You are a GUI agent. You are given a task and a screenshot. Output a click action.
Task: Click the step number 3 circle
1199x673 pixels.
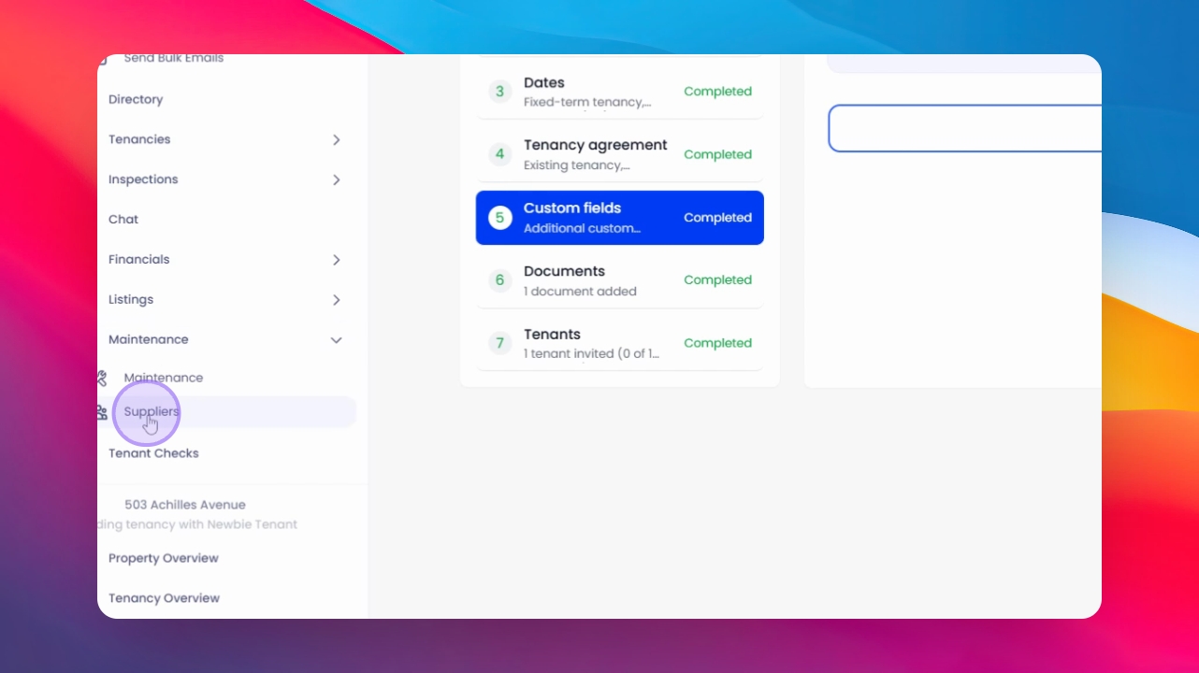coord(499,92)
